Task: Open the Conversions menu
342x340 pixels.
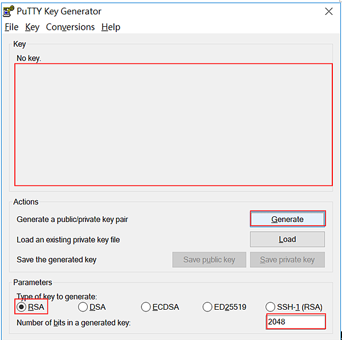Action: [x=70, y=27]
